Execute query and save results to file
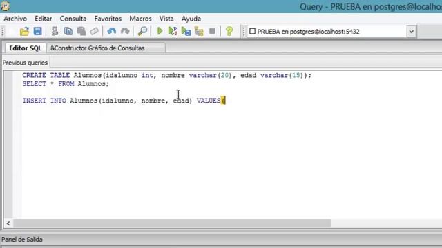442x248 pixels. [186, 31]
